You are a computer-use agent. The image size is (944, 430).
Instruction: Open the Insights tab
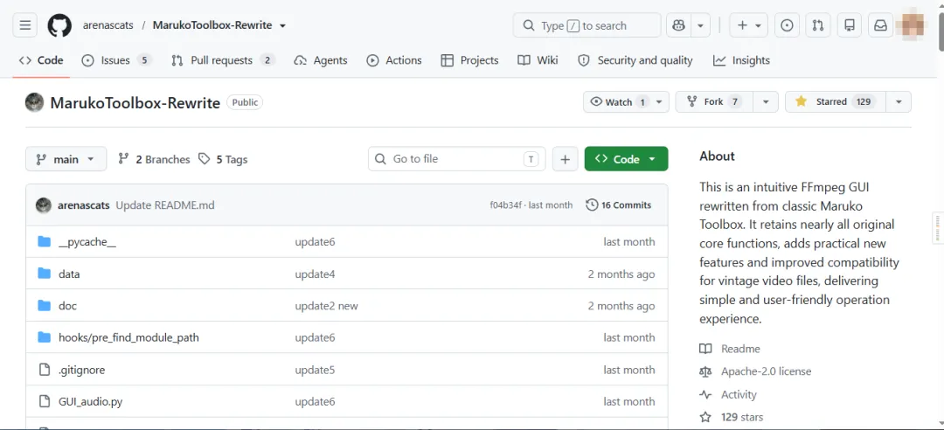click(742, 60)
